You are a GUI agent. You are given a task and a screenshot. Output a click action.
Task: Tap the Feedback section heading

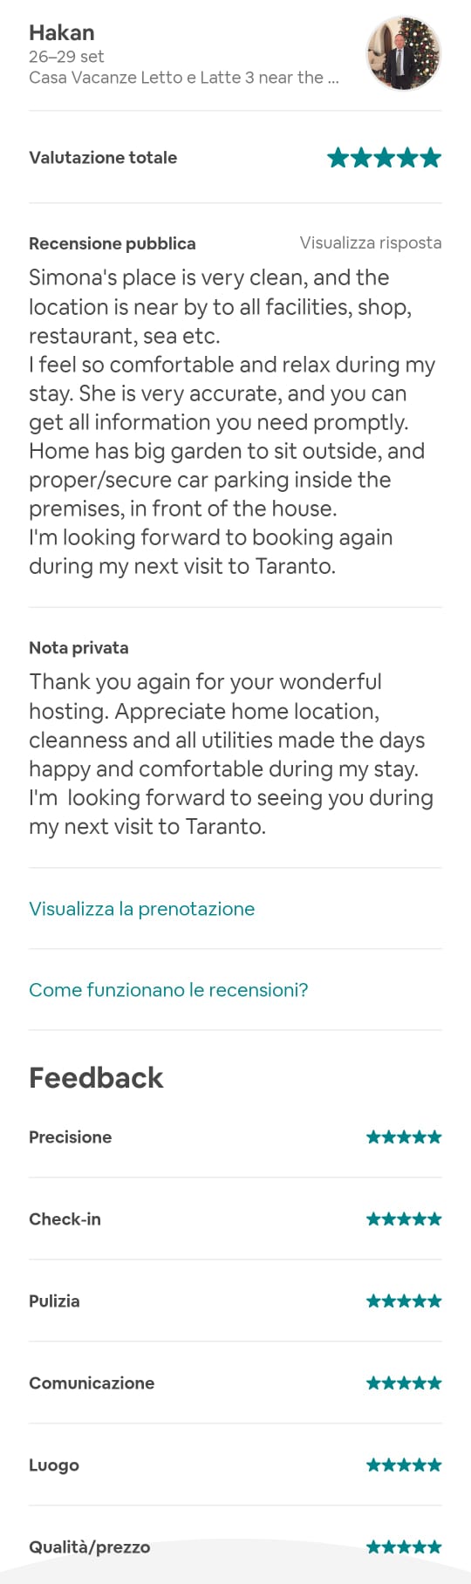tap(96, 1077)
